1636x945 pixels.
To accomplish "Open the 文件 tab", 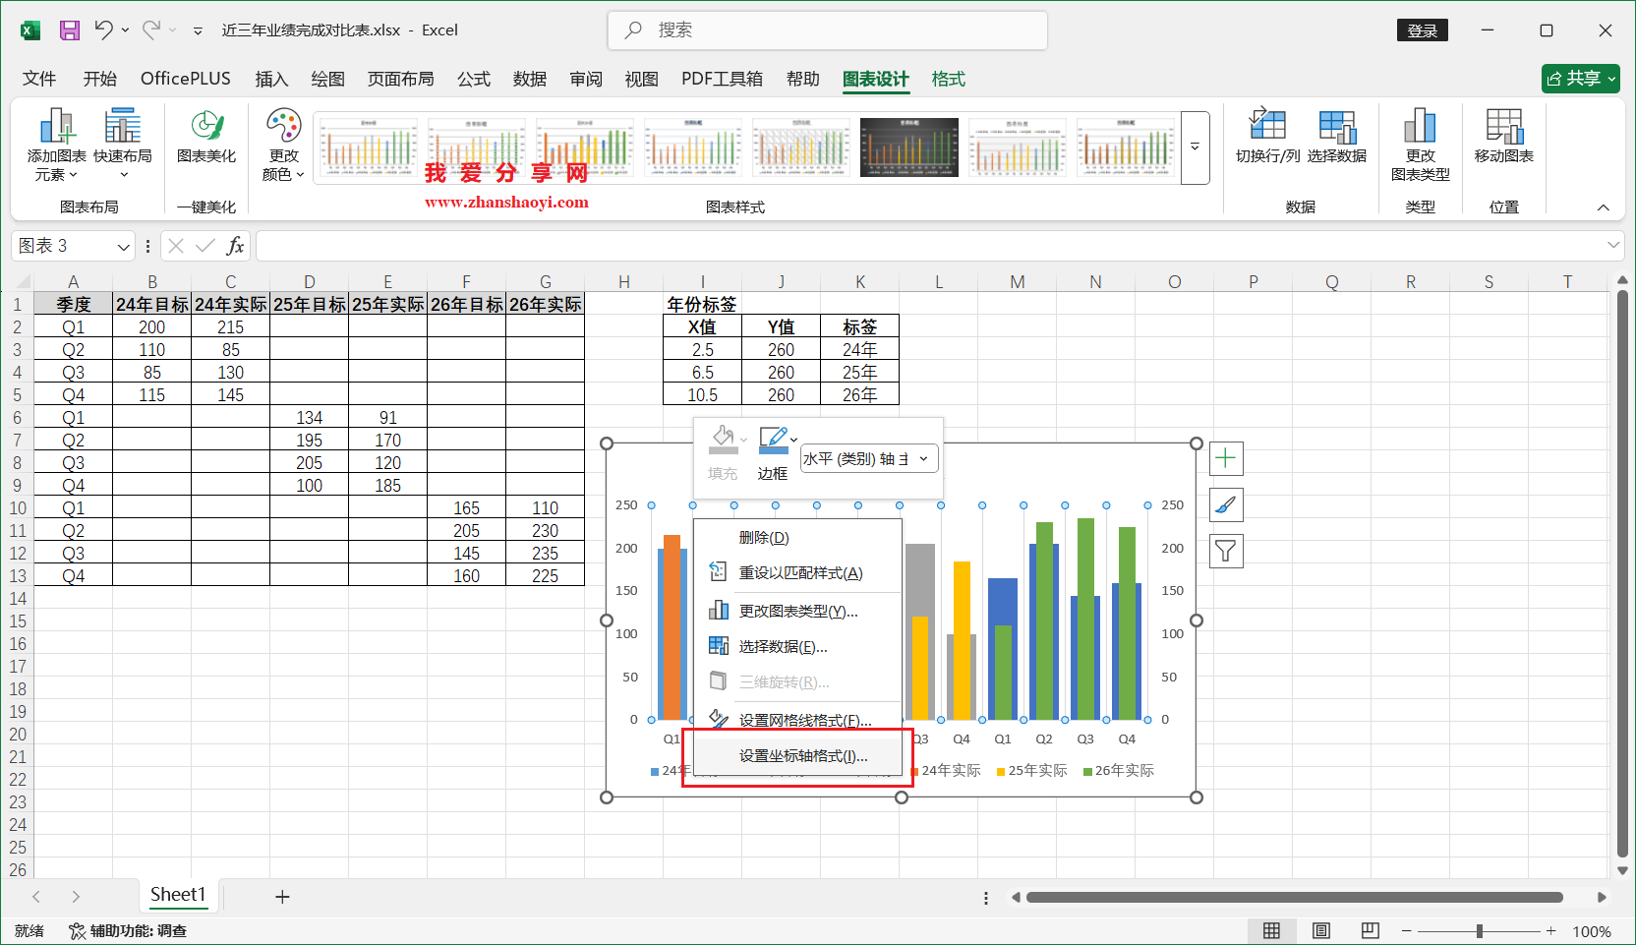I will pos(39,79).
